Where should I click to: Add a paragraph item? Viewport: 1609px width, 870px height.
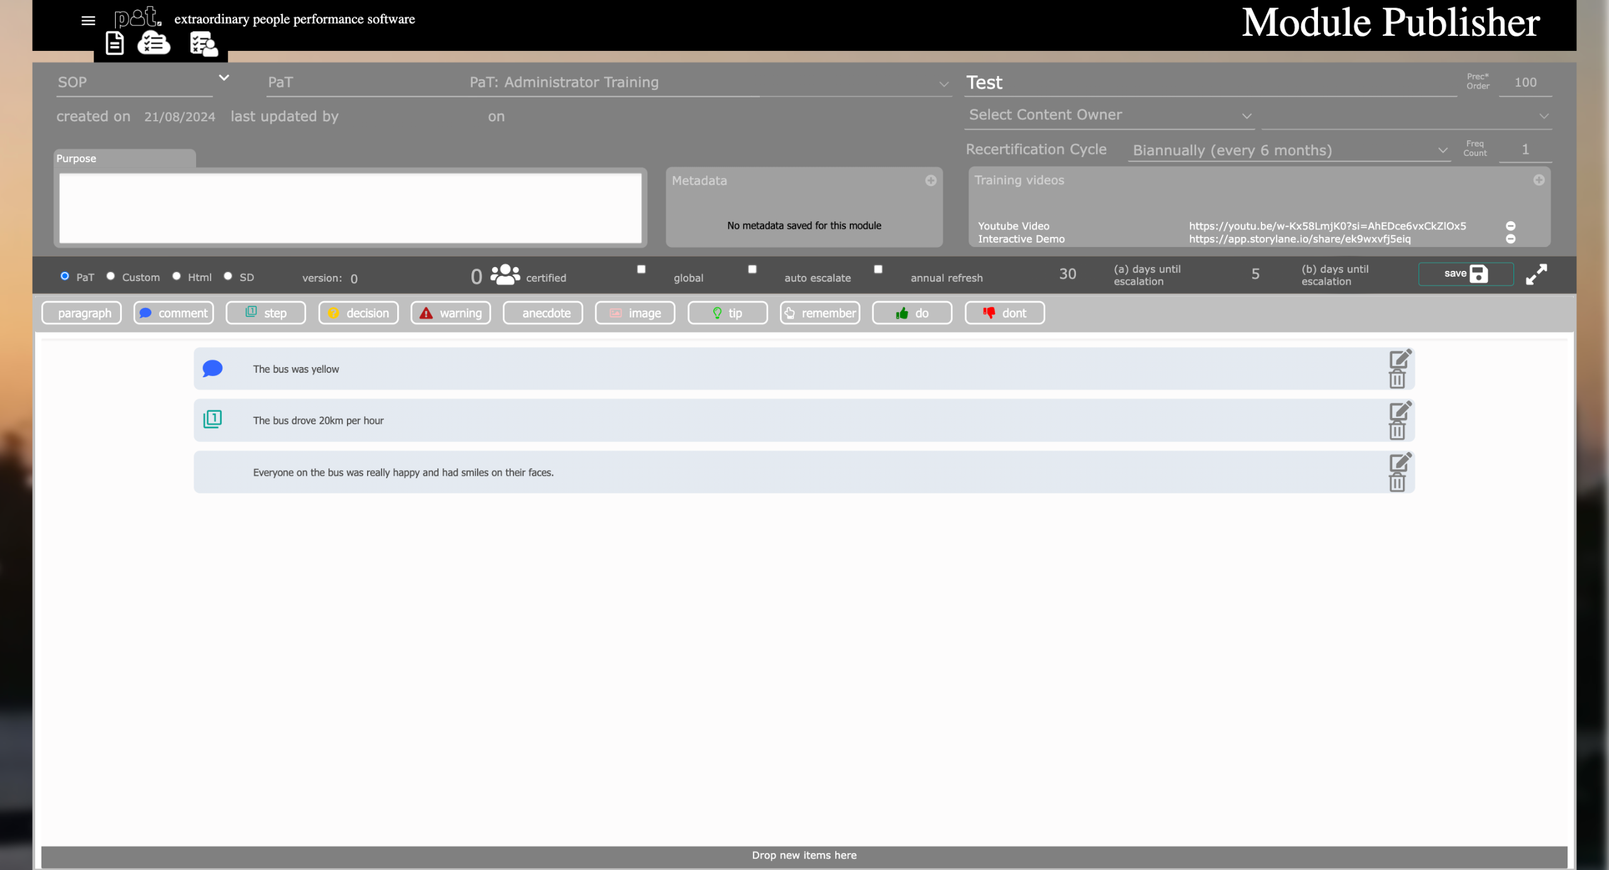82,313
